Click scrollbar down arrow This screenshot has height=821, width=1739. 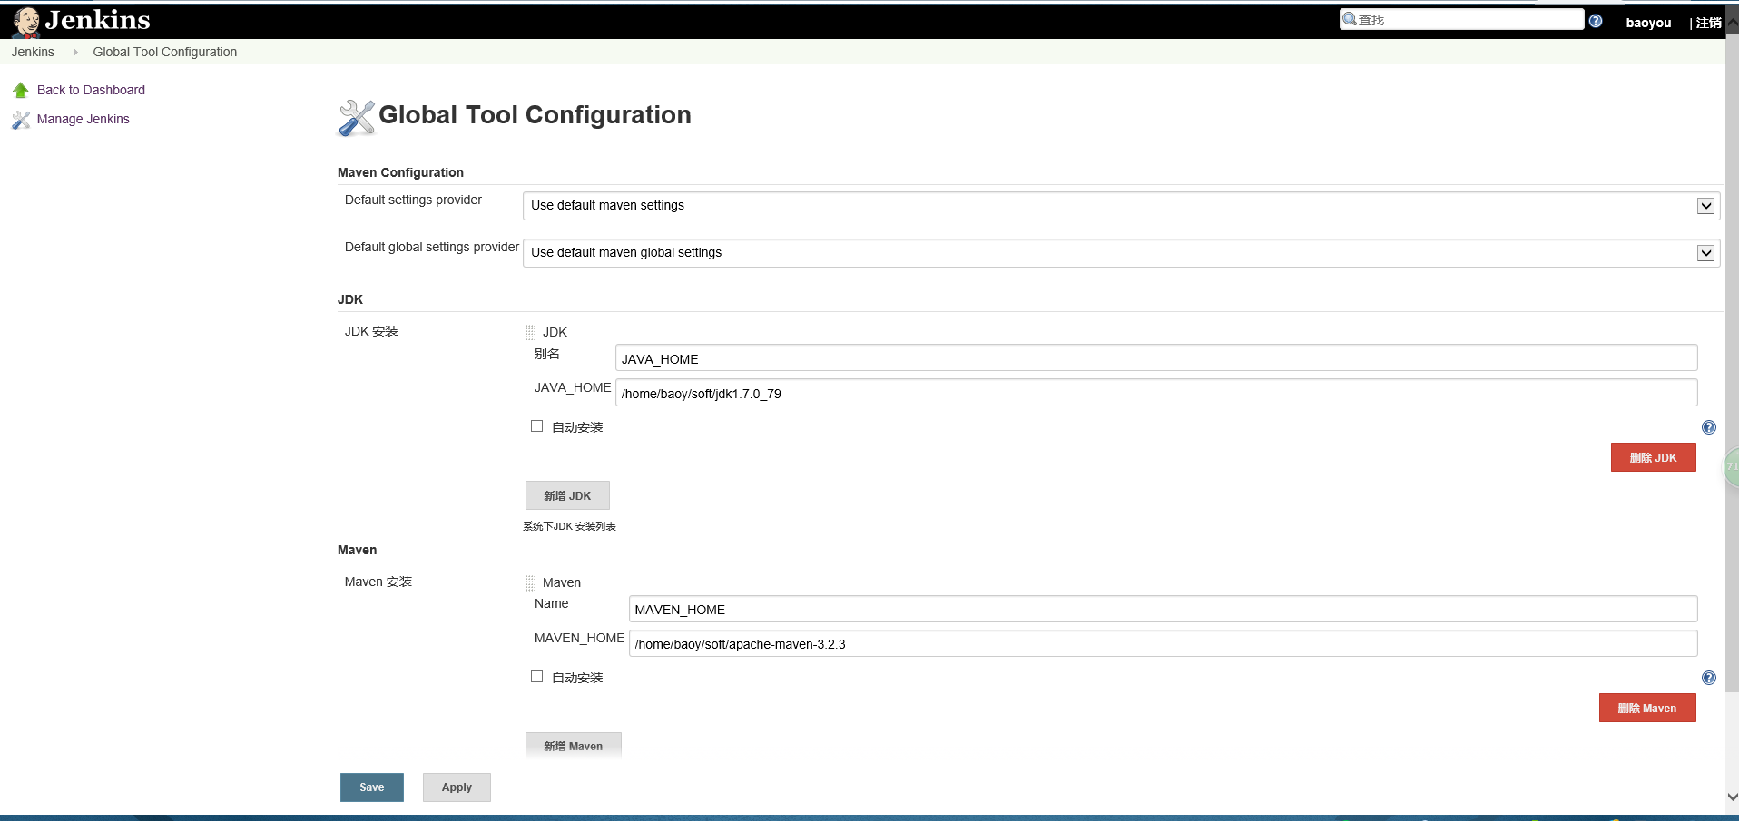coord(1732,797)
